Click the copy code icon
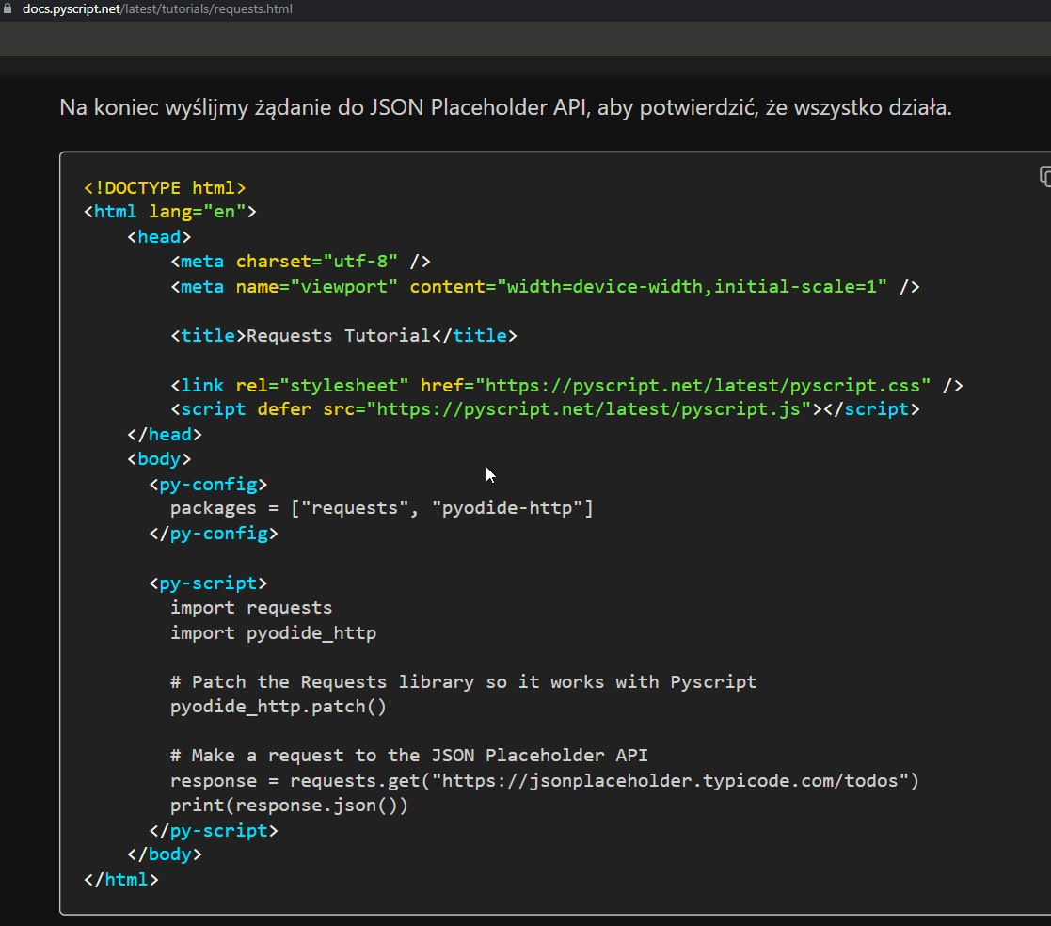Screen dimensions: 1051x926 click(1044, 176)
